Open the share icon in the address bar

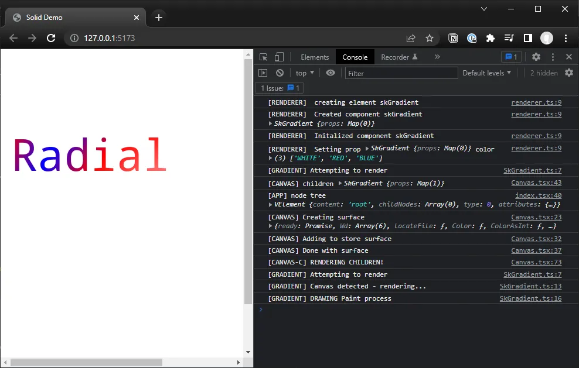[x=412, y=38]
